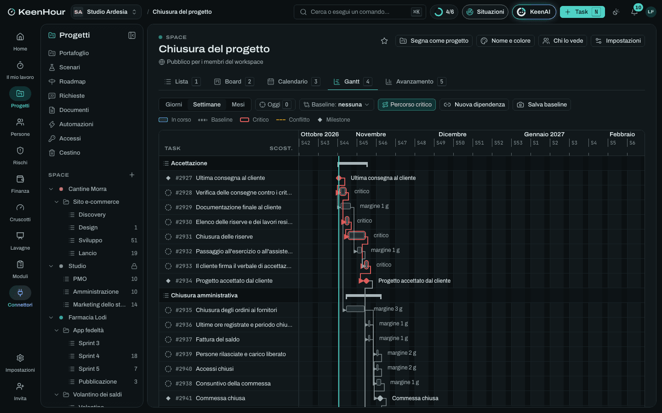Switch to the Calendario tab
The height and width of the screenshot is (413, 662).
(293, 82)
